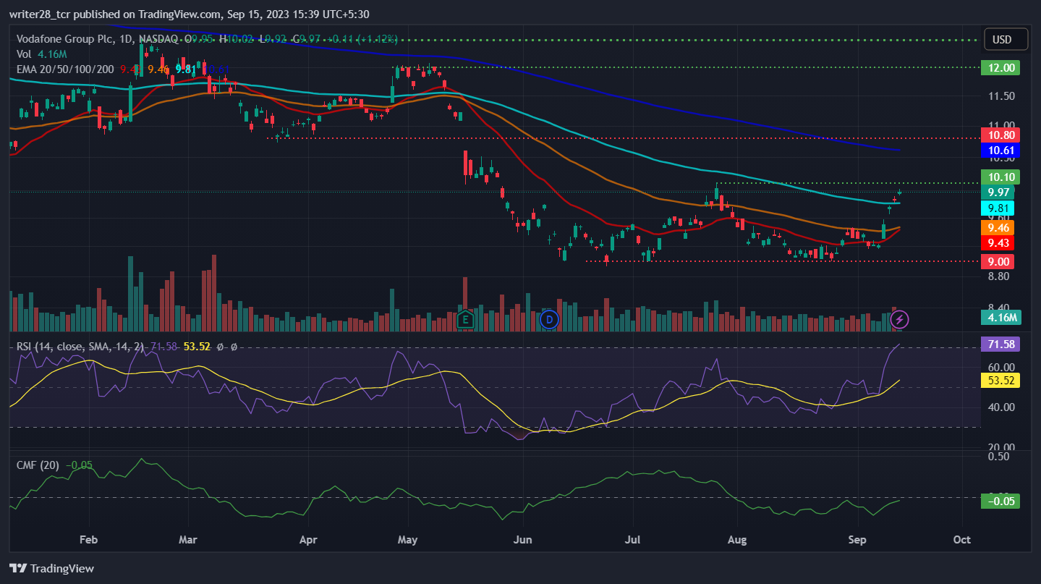Click the red 9.00 support label
The image size is (1041, 584).
click(997, 261)
